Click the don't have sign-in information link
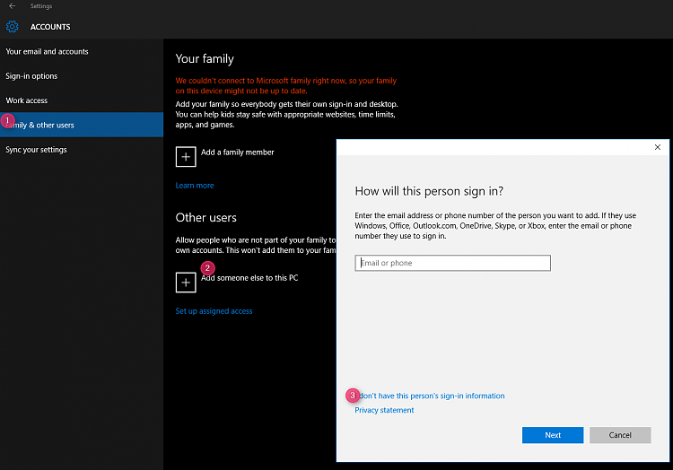 point(430,396)
